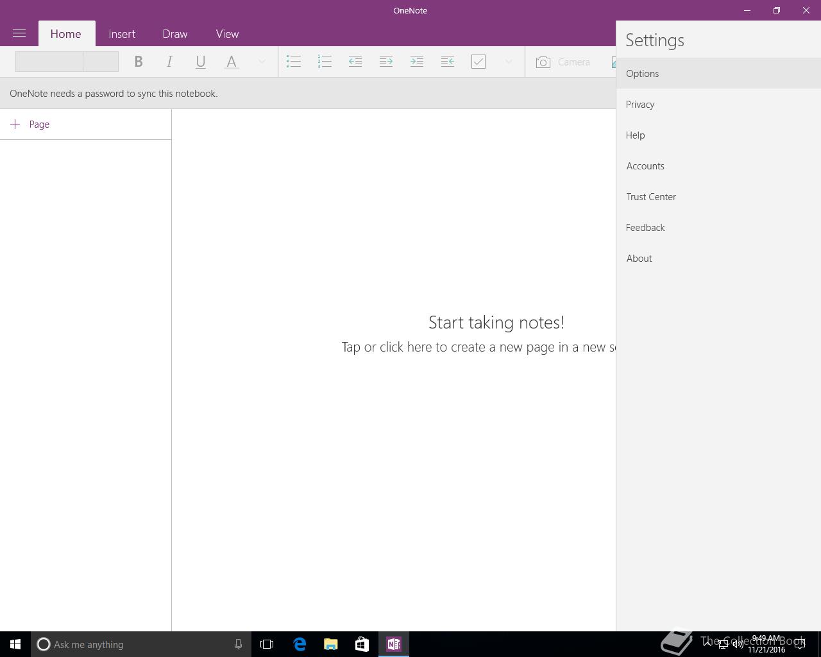
Task: Insert a bulleted list
Action: [294, 62]
